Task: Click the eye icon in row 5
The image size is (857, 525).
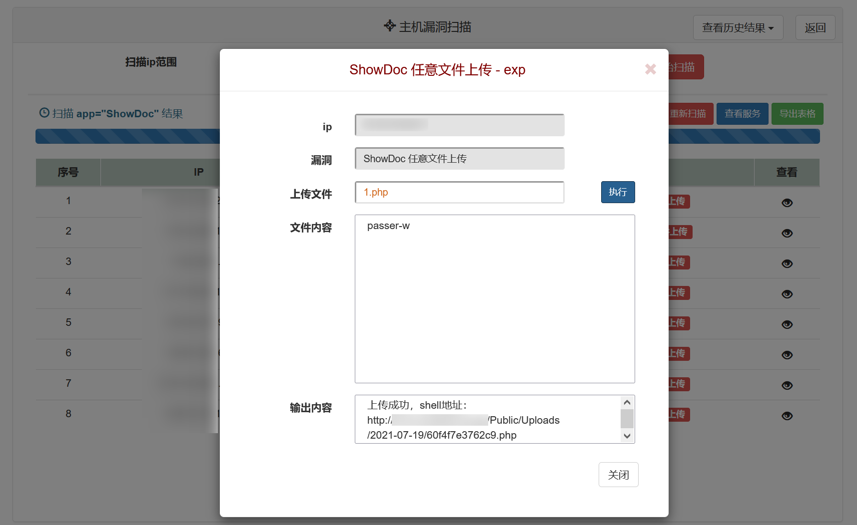Action: 787,324
